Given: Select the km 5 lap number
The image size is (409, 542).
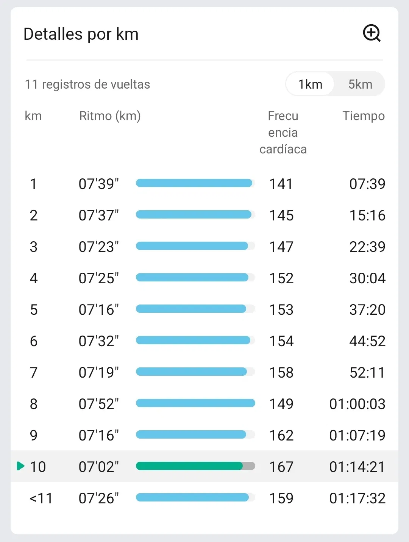Looking at the screenshot, I should pos(34,310).
